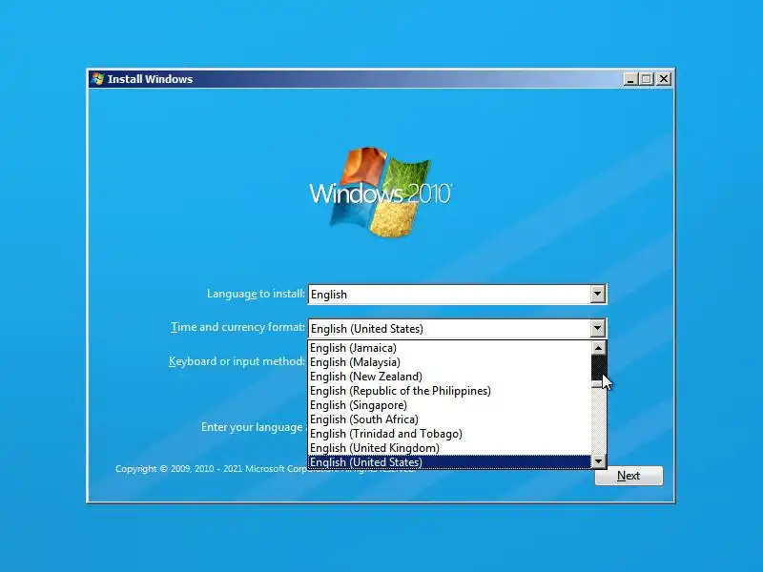Click the Keyboard or input method label
The width and height of the screenshot is (763, 572).
pos(237,361)
